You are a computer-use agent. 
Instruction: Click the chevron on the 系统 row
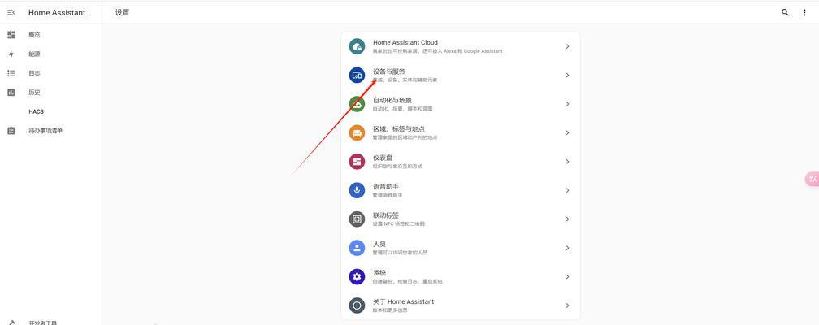pos(567,276)
